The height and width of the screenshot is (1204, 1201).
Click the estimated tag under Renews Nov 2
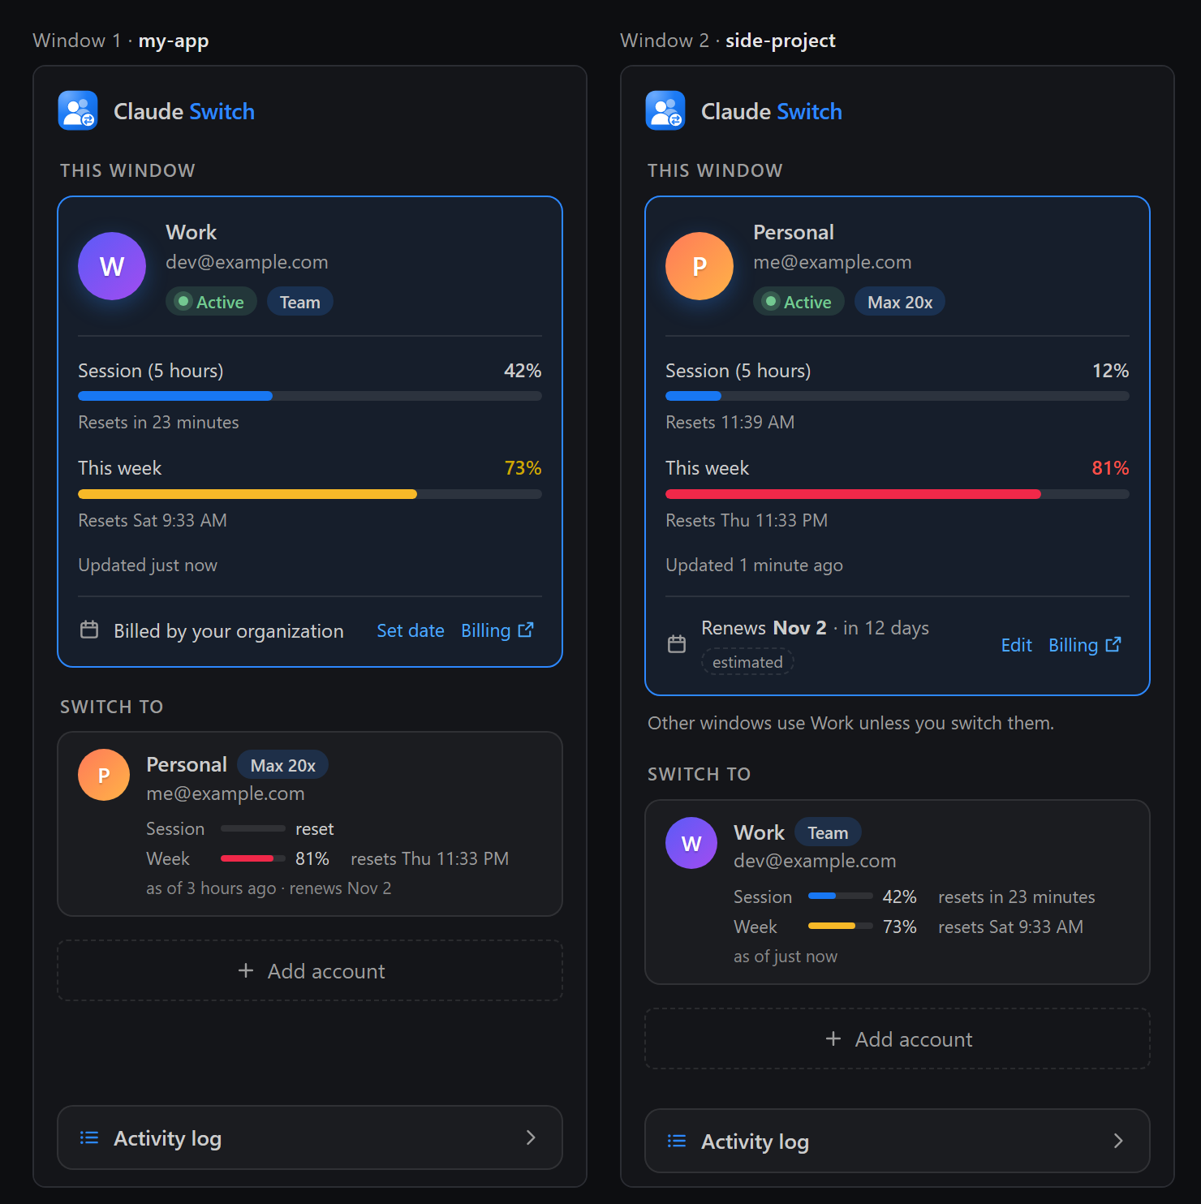747,662
